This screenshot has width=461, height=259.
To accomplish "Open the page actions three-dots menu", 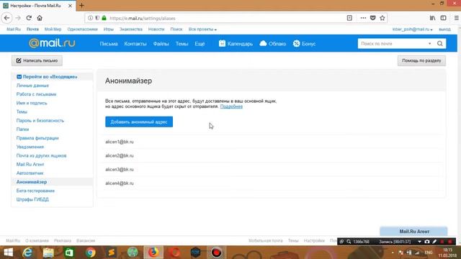I will [363, 18].
